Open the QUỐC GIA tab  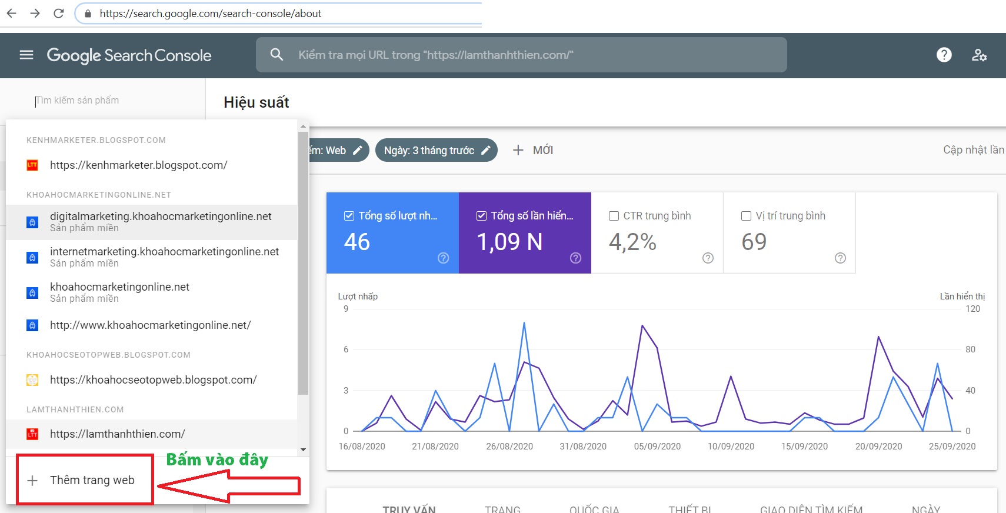(x=594, y=509)
